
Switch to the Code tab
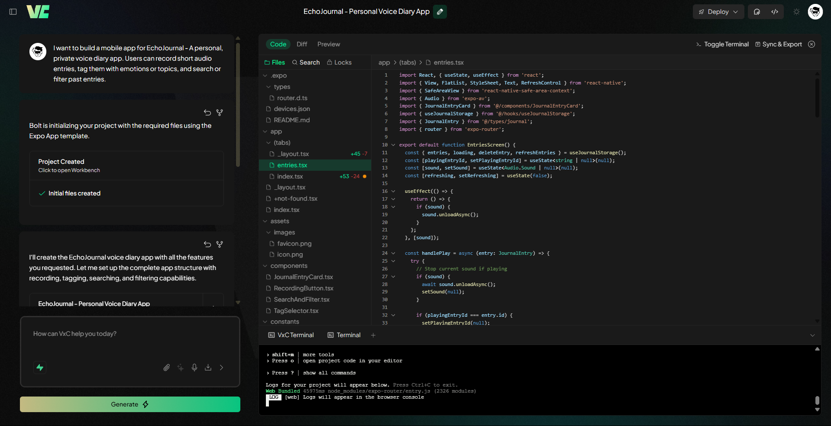coord(278,44)
